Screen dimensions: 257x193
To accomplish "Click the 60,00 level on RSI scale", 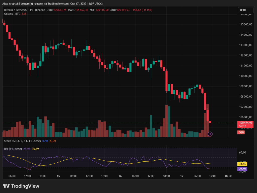I will tap(242, 152).
